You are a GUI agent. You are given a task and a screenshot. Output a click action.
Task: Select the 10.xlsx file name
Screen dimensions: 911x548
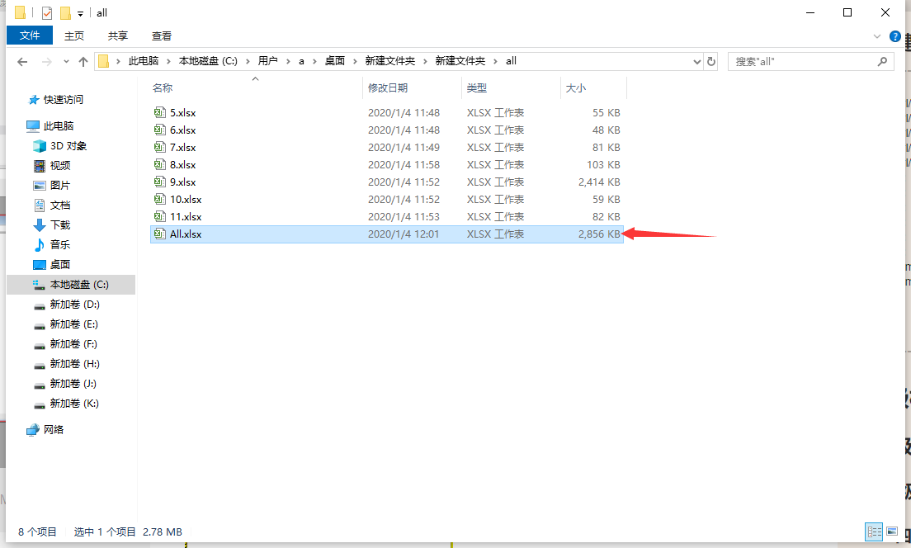(x=186, y=200)
